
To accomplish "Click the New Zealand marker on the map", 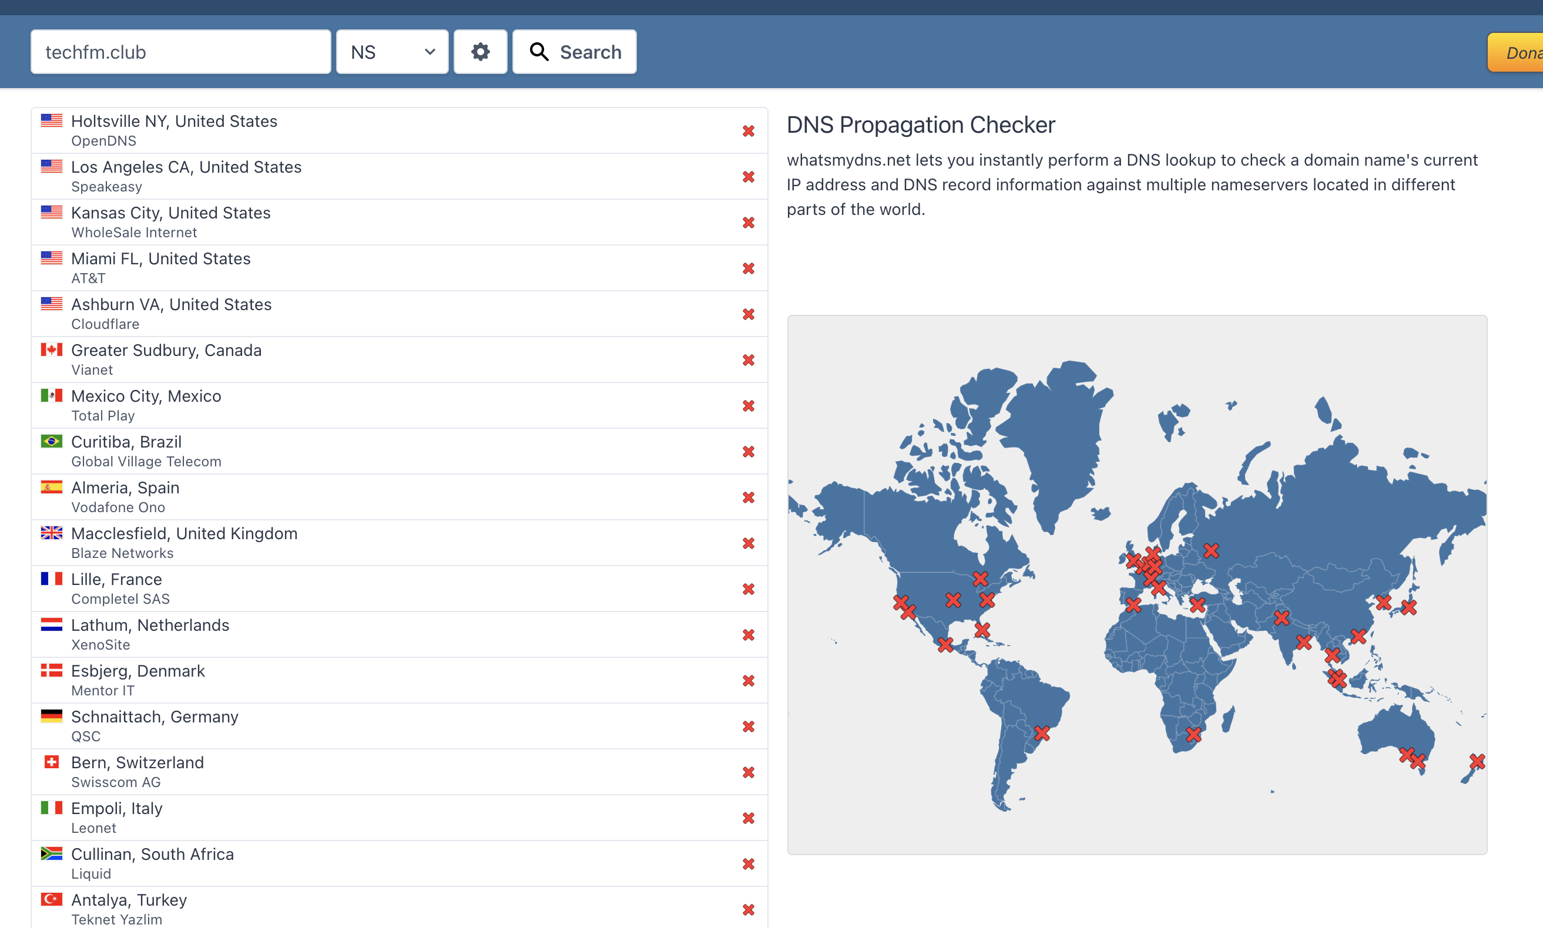I will coord(1477,761).
